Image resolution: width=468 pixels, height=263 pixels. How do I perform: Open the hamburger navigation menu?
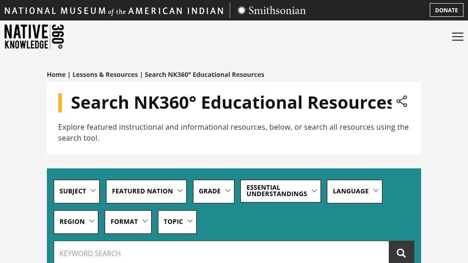[x=458, y=37]
